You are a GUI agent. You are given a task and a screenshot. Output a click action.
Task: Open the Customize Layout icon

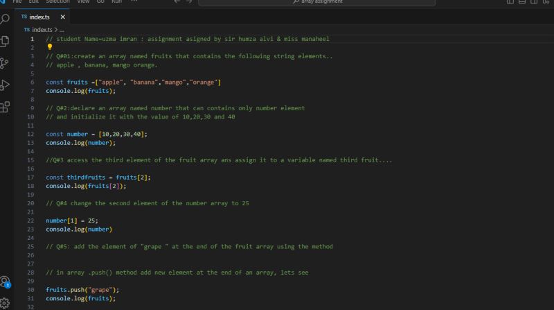tap(546, 2)
